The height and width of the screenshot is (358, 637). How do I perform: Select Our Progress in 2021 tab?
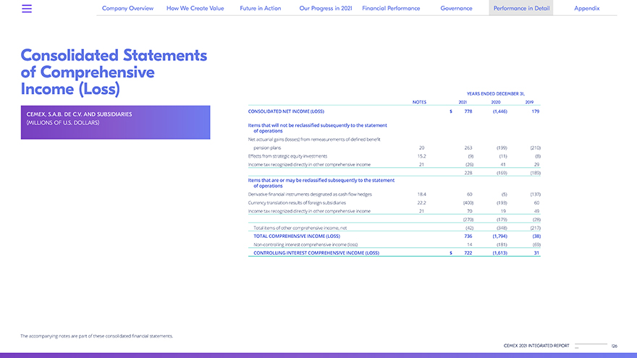[x=325, y=8]
